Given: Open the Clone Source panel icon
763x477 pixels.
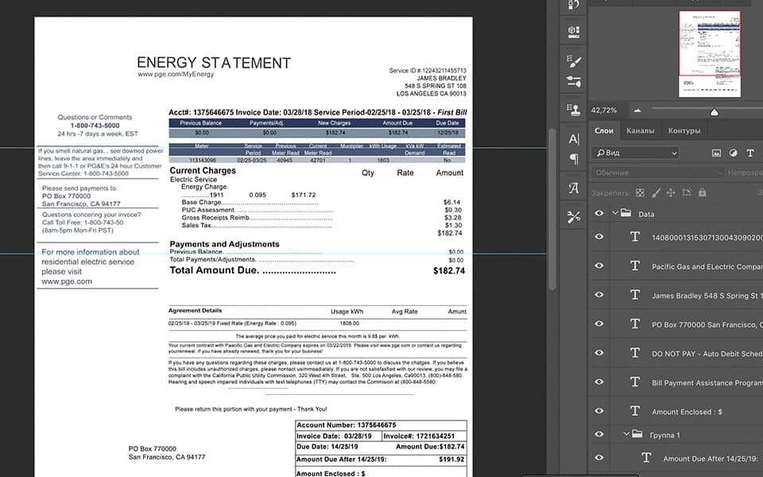Looking at the screenshot, I should (x=574, y=110).
